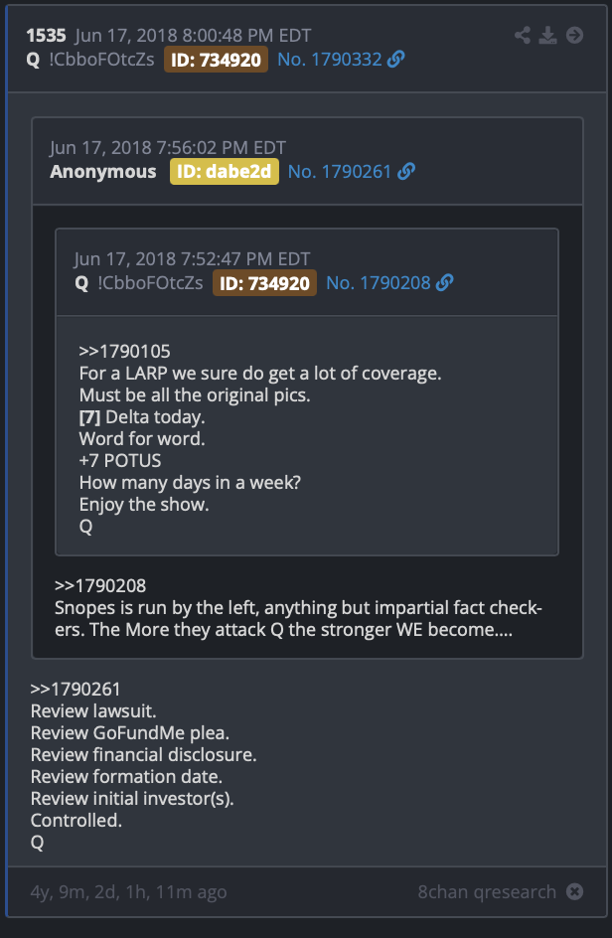612x938 pixels.
Task: Click the X icon next to 8chan qresearch
Action: [574, 892]
